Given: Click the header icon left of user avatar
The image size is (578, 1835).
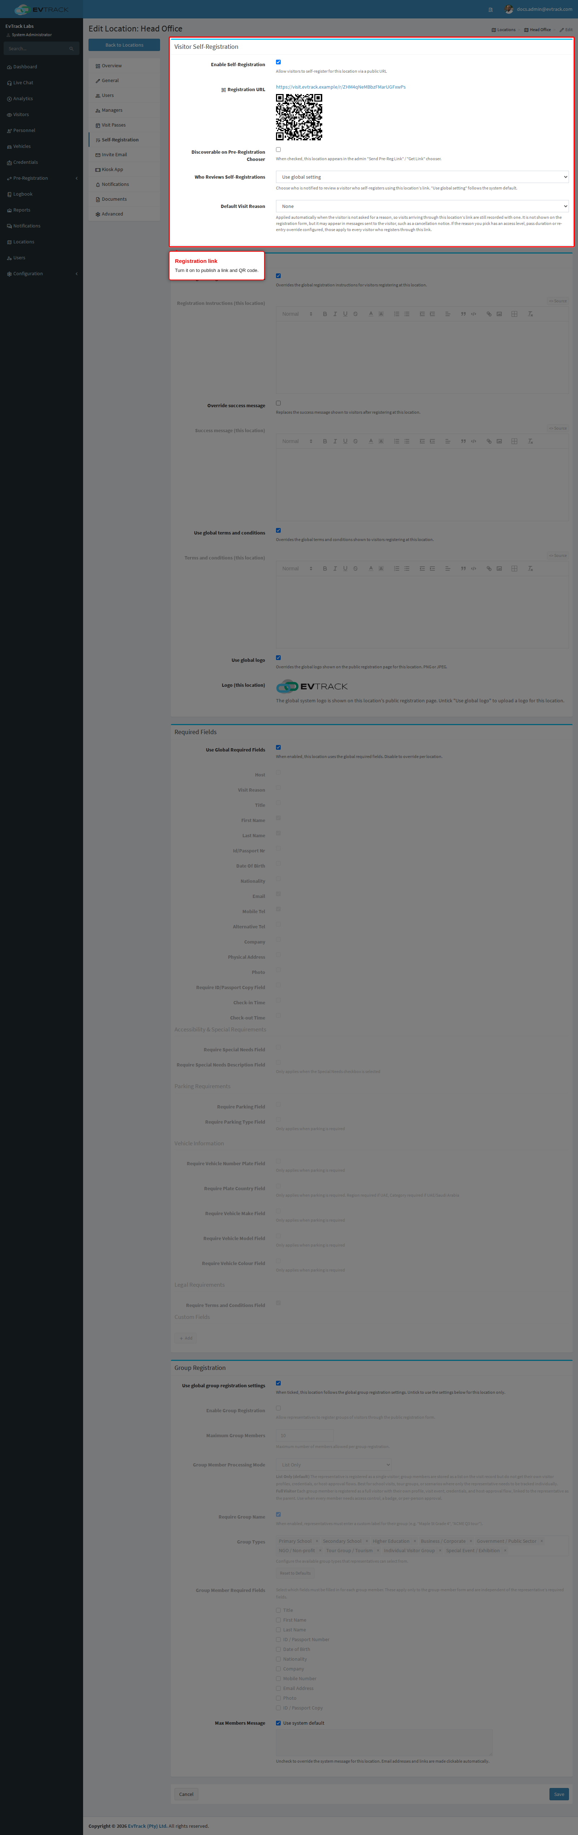Looking at the screenshot, I should coord(491,9).
